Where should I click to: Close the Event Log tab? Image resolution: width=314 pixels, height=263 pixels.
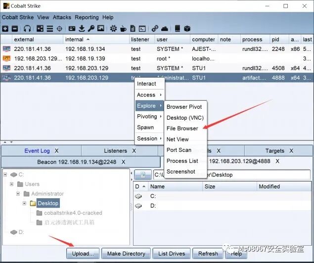(57, 151)
